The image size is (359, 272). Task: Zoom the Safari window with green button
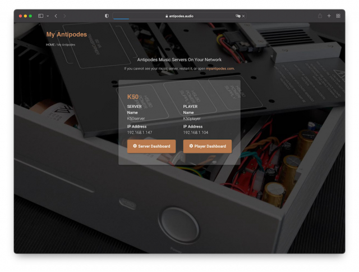[30, 16]
